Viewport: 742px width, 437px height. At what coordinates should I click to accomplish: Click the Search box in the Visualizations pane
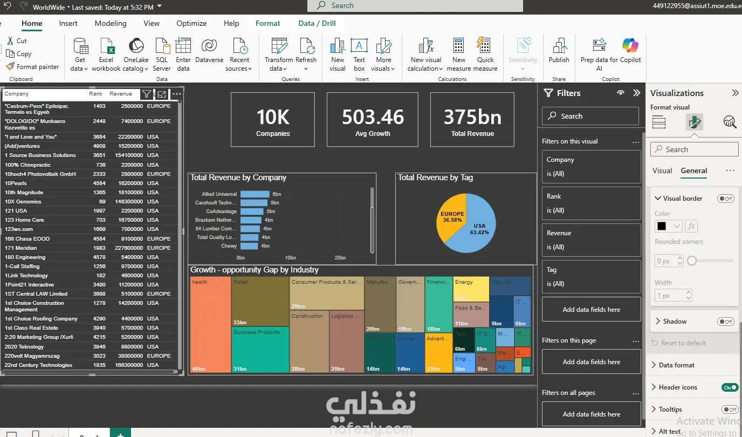pos(695,149)
